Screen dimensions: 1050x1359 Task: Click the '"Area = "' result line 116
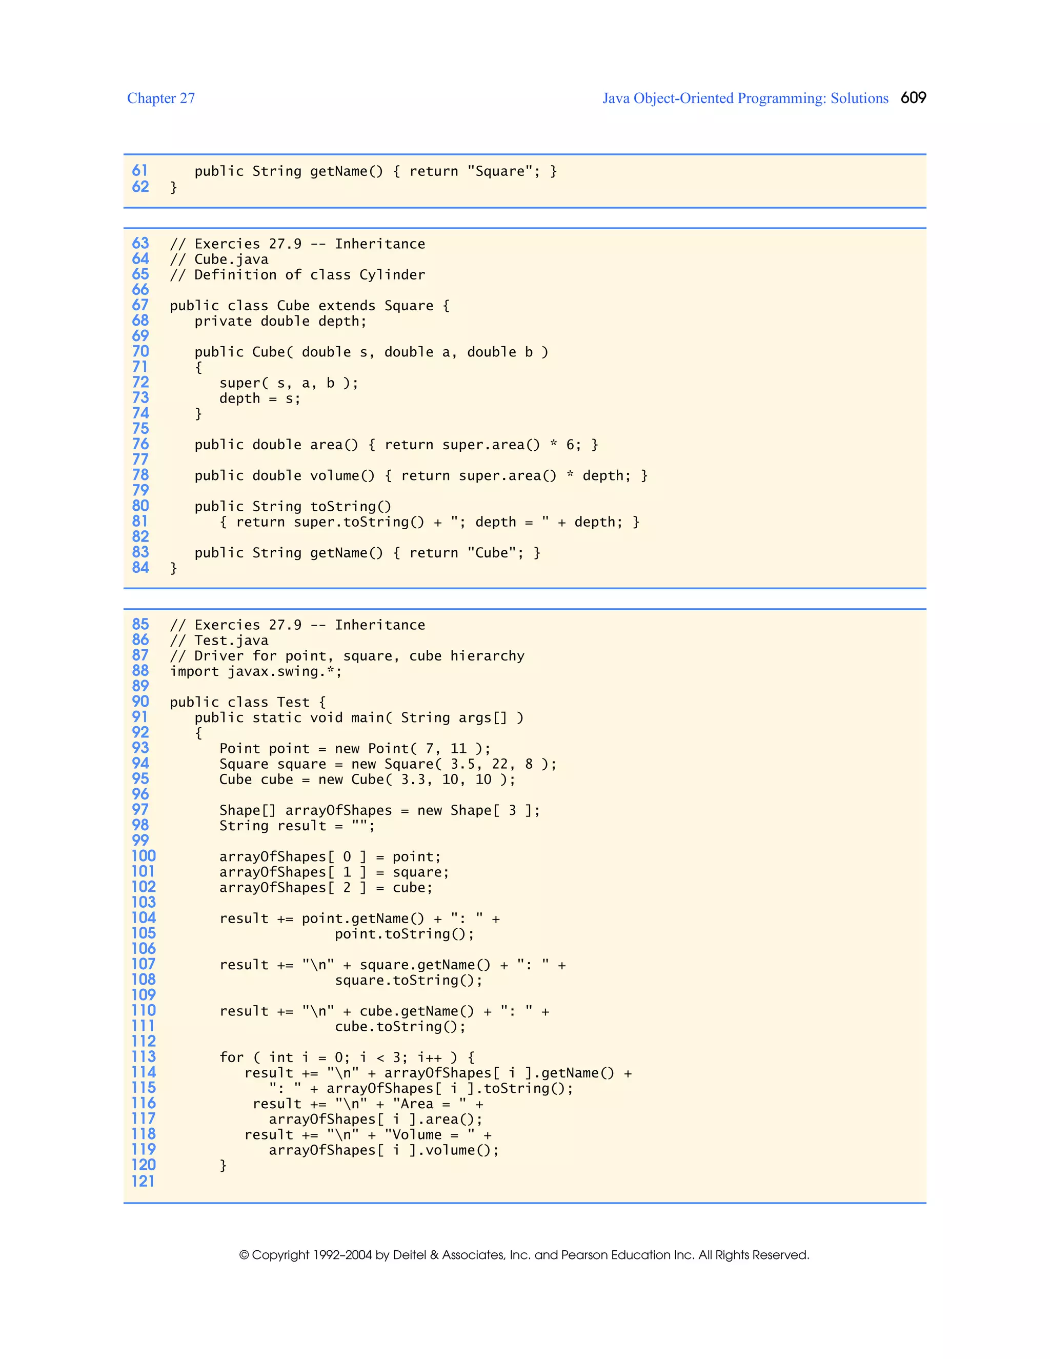[368, 1104]
